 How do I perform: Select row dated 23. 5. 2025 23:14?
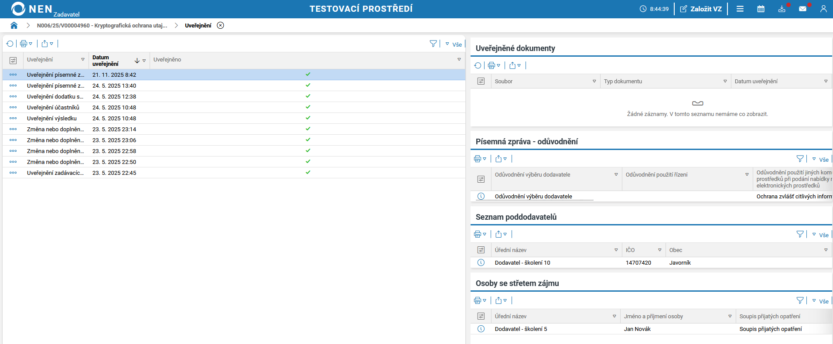point(234,129)
